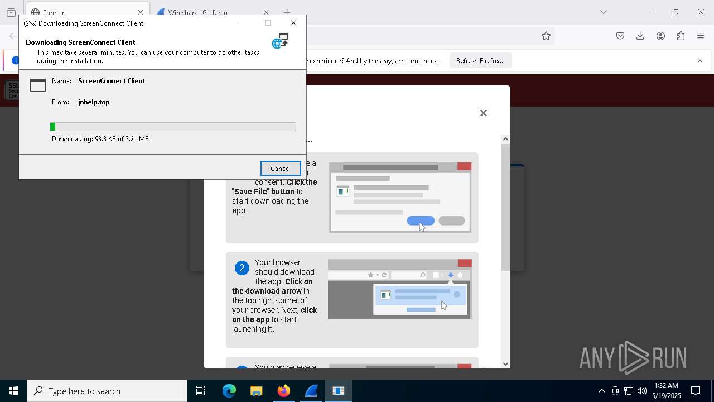Open the Windows Start menu
This screenshot has height=402, width=714.
click(x=13, y=391)
